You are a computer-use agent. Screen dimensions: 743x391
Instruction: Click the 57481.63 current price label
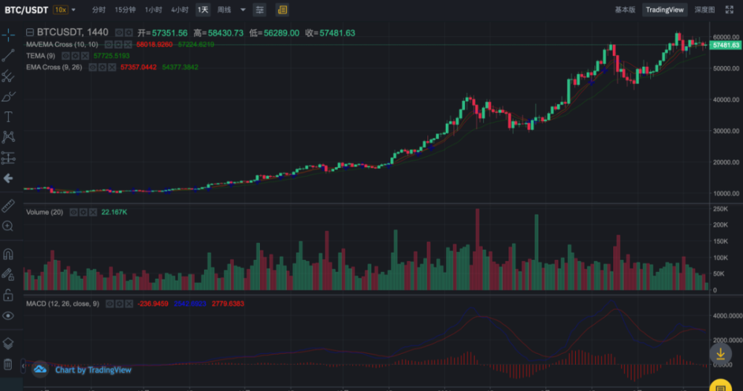(725, 45)
